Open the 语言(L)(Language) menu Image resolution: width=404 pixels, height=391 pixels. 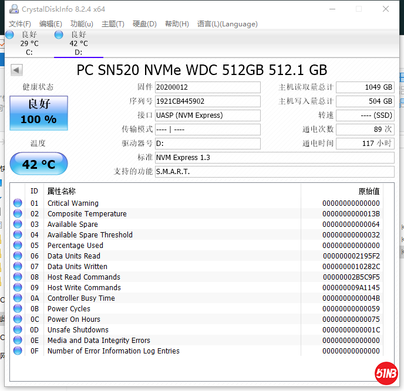point(227,24)
